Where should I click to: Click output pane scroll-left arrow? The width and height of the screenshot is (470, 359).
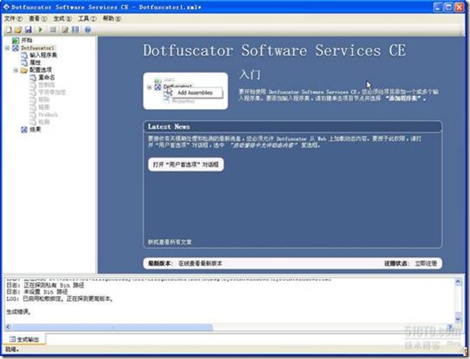click(x=9, y=327)
